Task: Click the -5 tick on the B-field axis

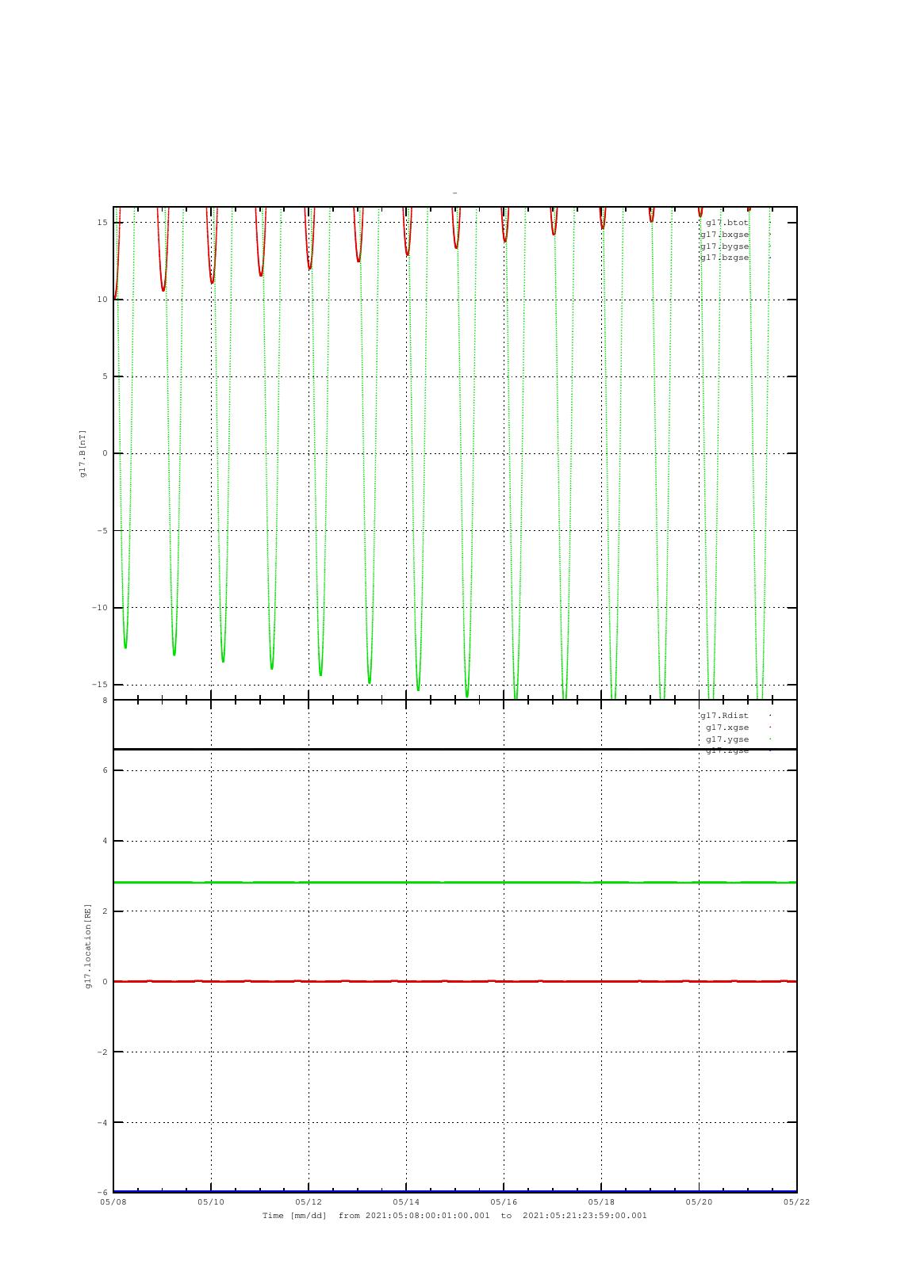Action: pyautogui.click(x=102, y=531)
